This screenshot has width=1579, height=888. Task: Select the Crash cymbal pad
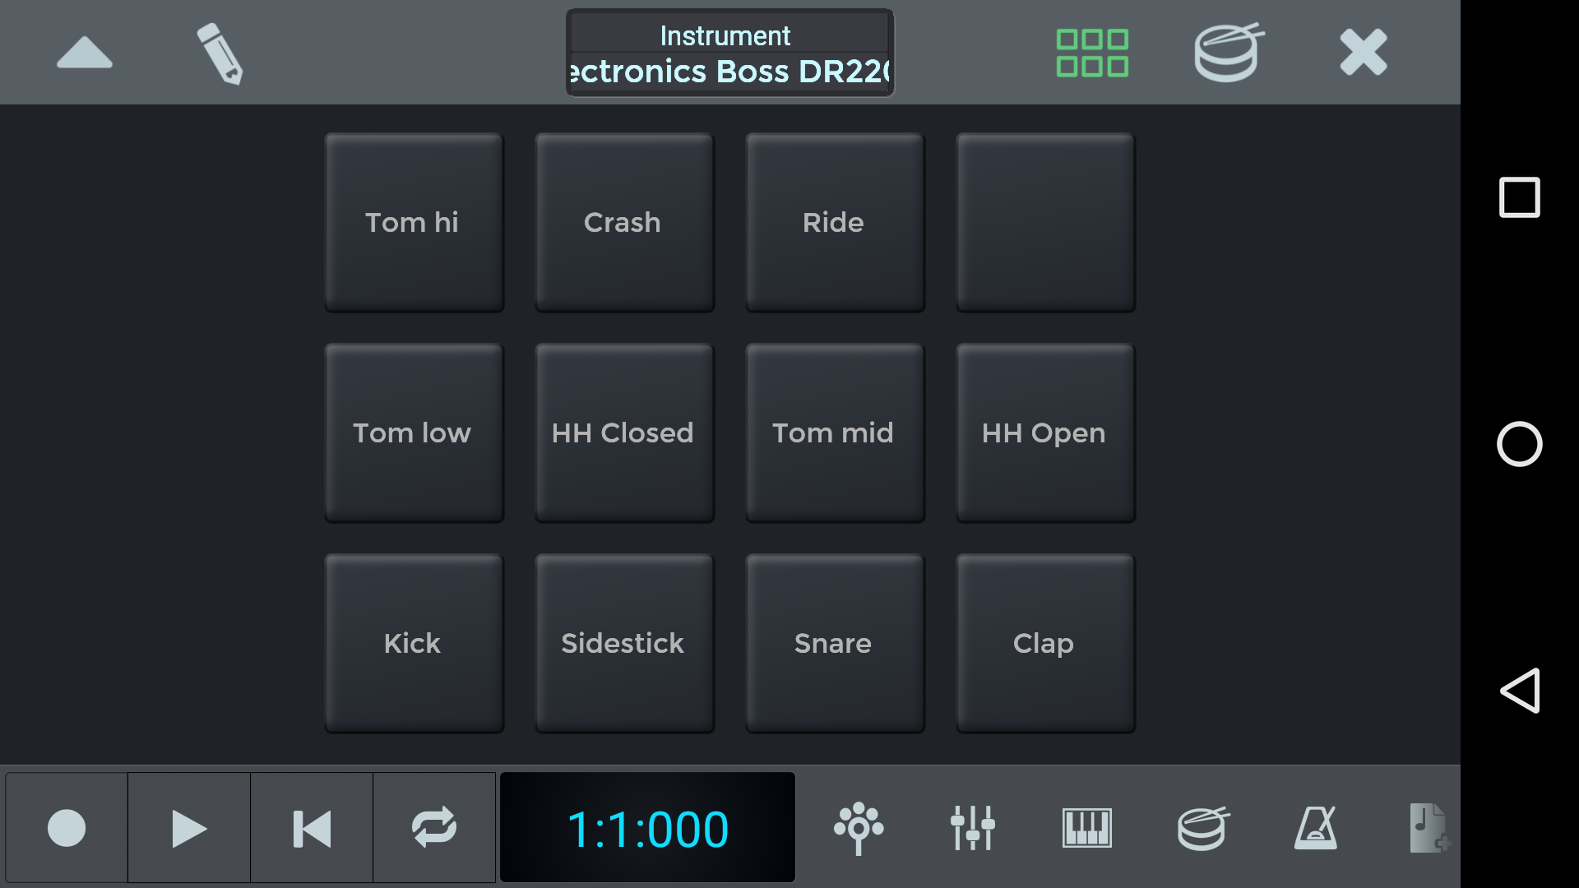(x=623, y=222)
